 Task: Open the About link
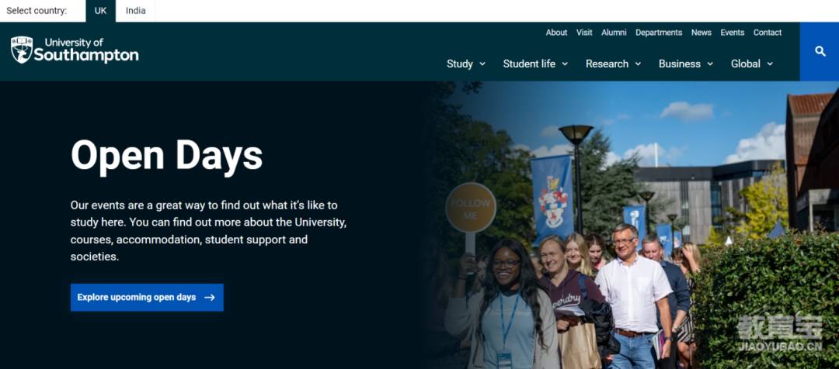pos(556,33)
